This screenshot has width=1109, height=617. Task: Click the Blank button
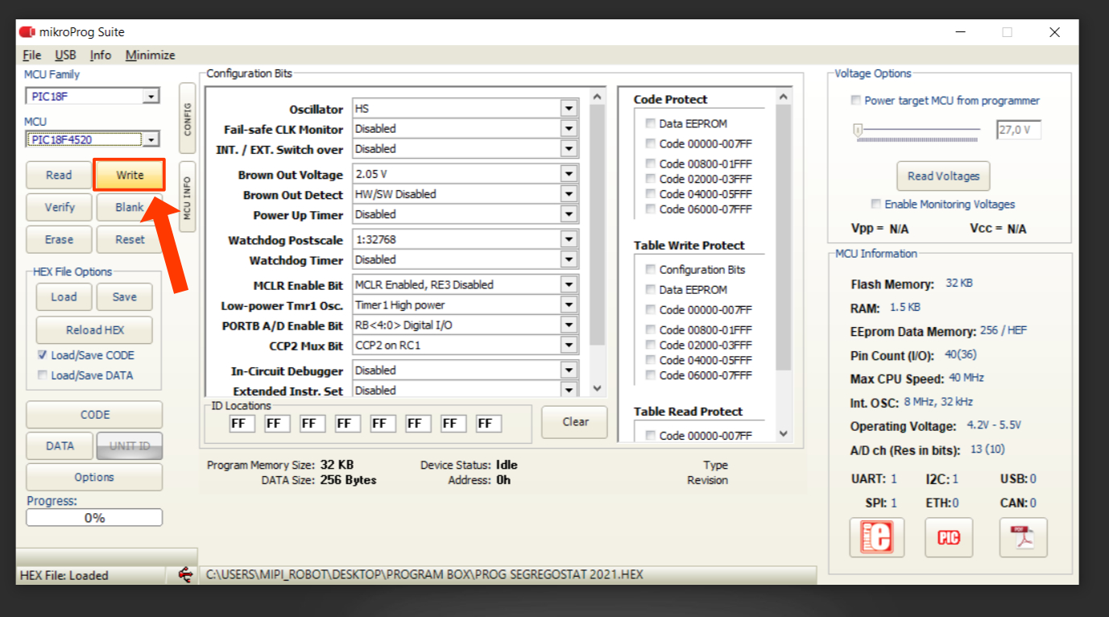129,207
